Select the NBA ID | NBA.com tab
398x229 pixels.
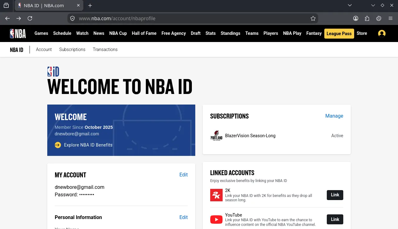pos(49,6)
